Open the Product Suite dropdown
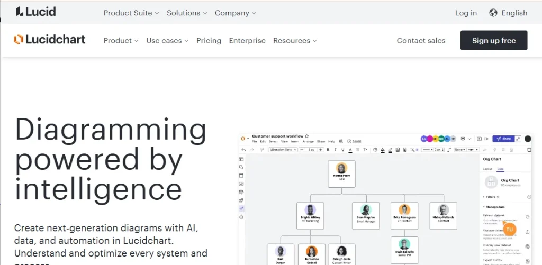 (x=132, y=13)
